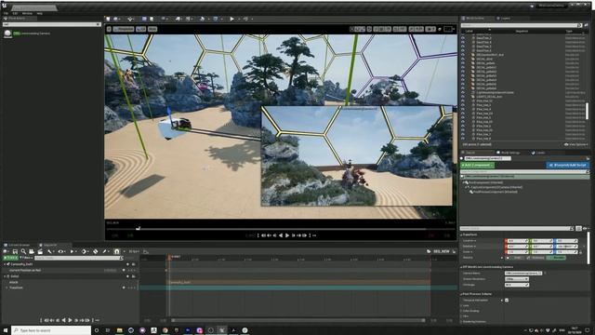This screenshot has width=595, height=335.
Task: Open the viewport Show menu
Action: [x=152, y=29]
